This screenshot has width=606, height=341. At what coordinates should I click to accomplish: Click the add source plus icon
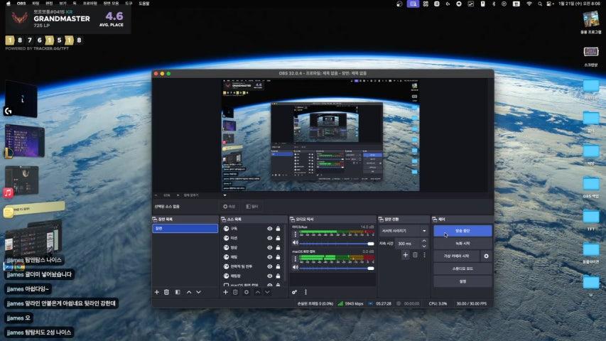point(225,292)
